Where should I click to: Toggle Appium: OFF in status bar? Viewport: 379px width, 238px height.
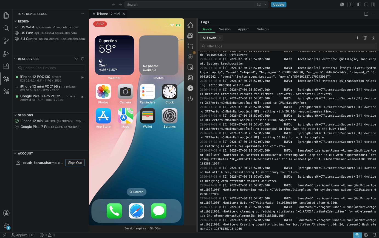24,235
